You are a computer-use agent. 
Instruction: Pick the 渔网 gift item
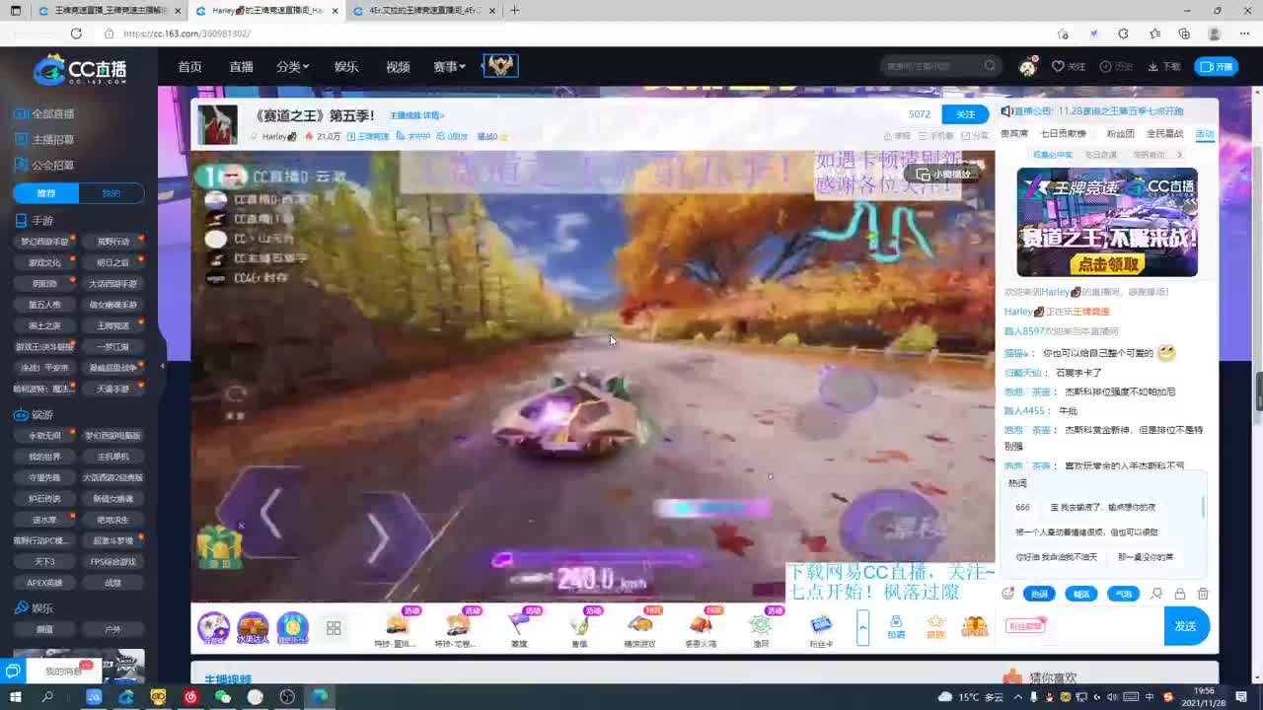click(761, 624)
